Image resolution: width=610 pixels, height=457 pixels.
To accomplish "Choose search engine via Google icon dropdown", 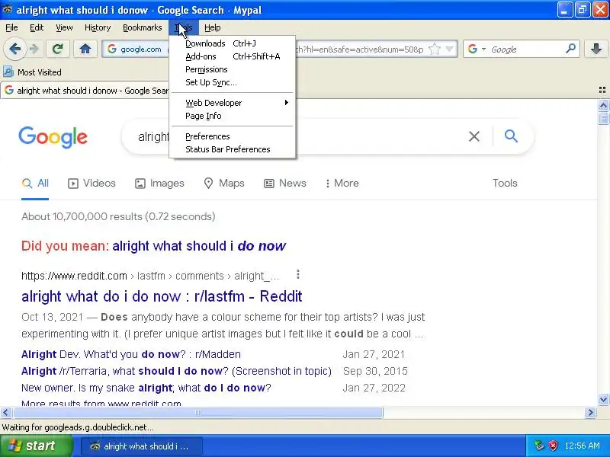I will (477, 49).
